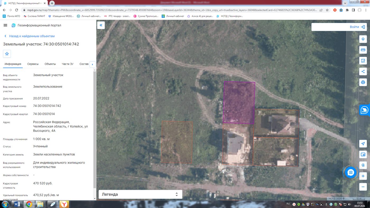Image resolution: width=370 pixels, height=208 pixels.
Task: Open Word from the Windows taskbar
Action: click(18, 204)
